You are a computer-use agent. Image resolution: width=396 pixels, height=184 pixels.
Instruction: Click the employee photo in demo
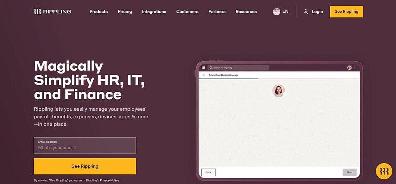pos(279,91)
